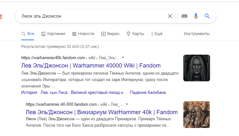Click the grayscale portrait thumbnail of first result
The width and height of the screenshot is (239, 136).
(197, 68)
